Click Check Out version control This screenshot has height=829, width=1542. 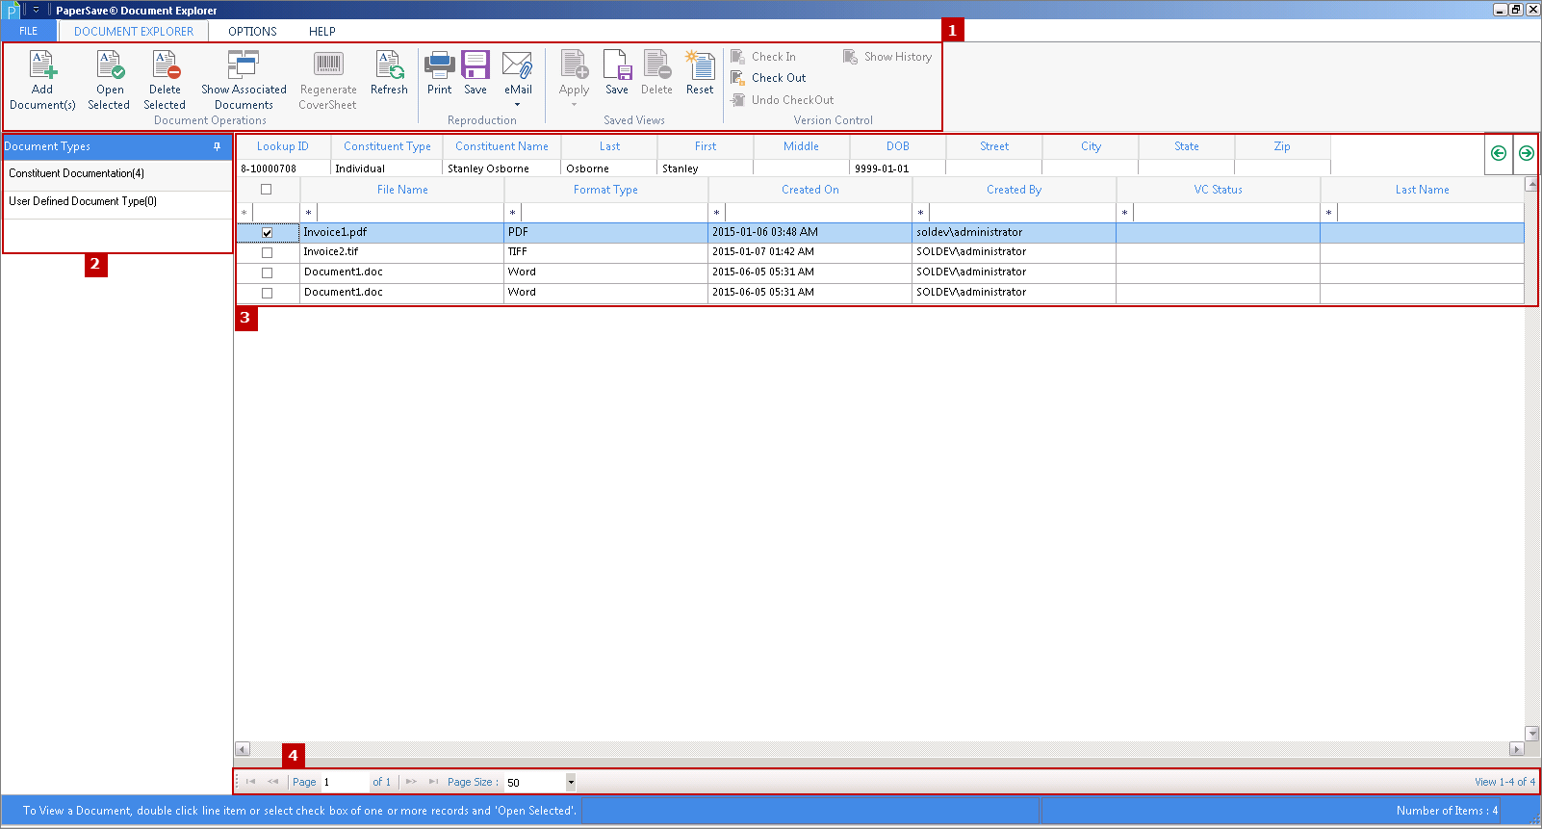coord(768,78)
